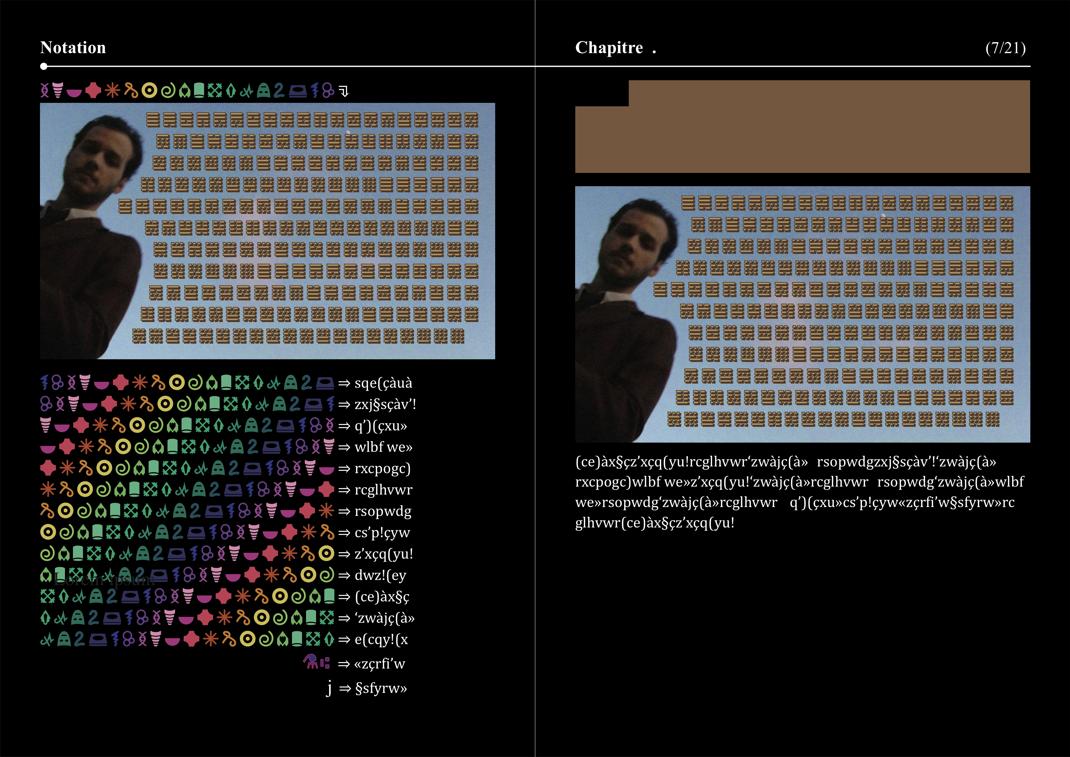This screenshot has height=757, width=1070.
Task: Click the purple DNA helix symbol in top row
Action: pos(45,90)
